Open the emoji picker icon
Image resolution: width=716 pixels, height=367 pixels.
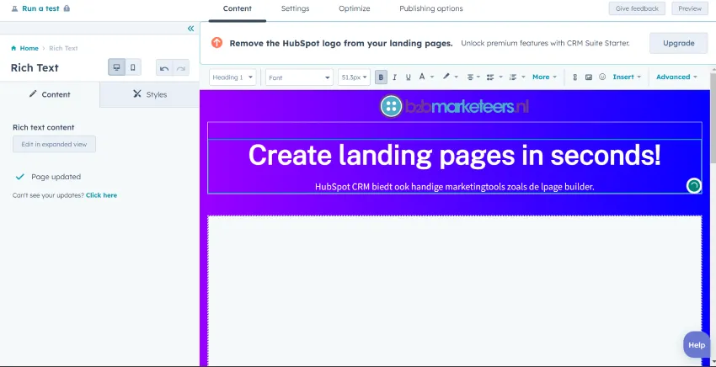click(x=602, y=77)
